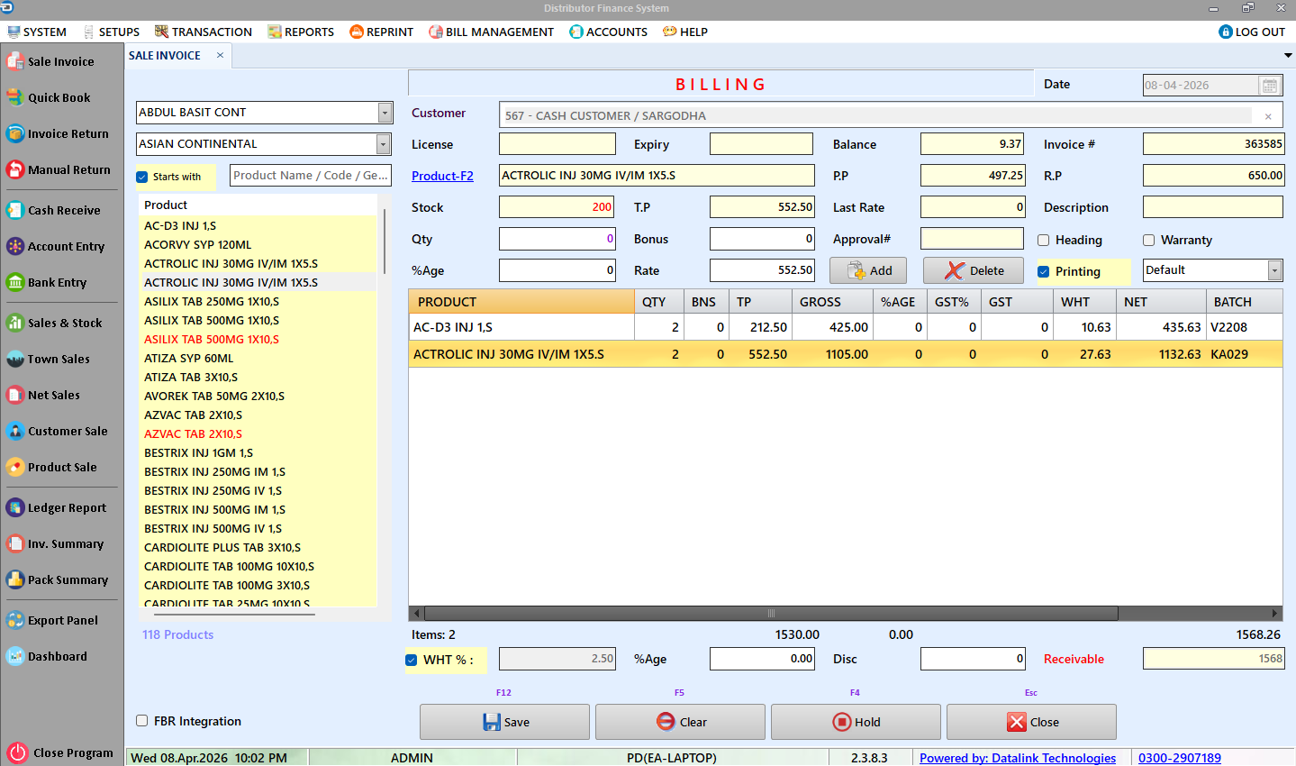Expand the ABDUL BASIT CONT dropdown
Viewport: 1296px width, 766px height.
click(x=385, y=113)
